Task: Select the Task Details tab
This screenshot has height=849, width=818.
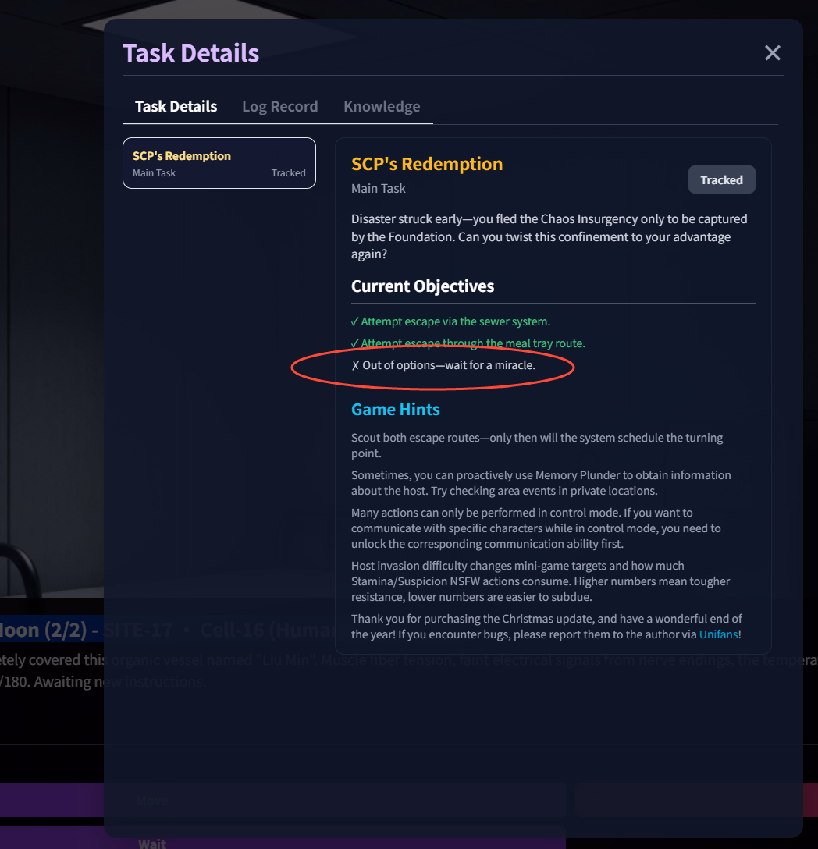Action: 176,107
